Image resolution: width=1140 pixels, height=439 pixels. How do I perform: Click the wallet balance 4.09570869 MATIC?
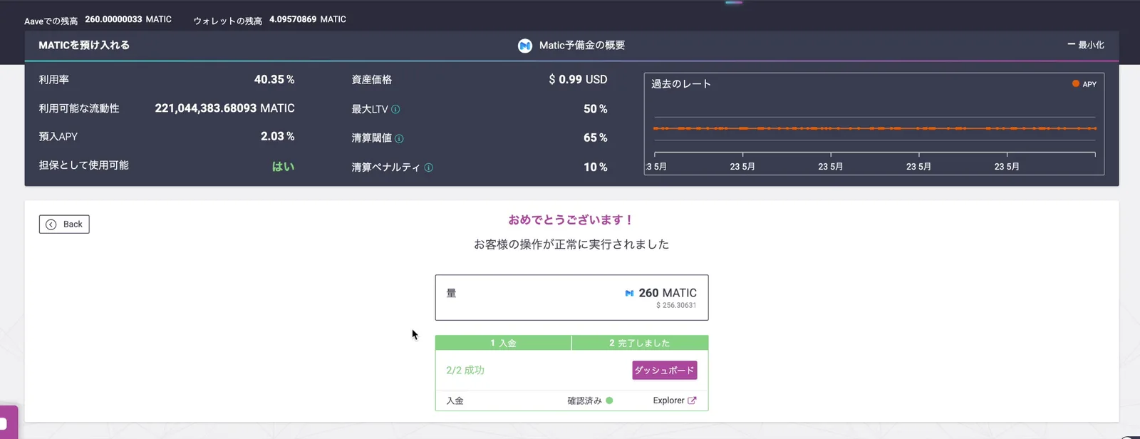[x=308, y=19]
